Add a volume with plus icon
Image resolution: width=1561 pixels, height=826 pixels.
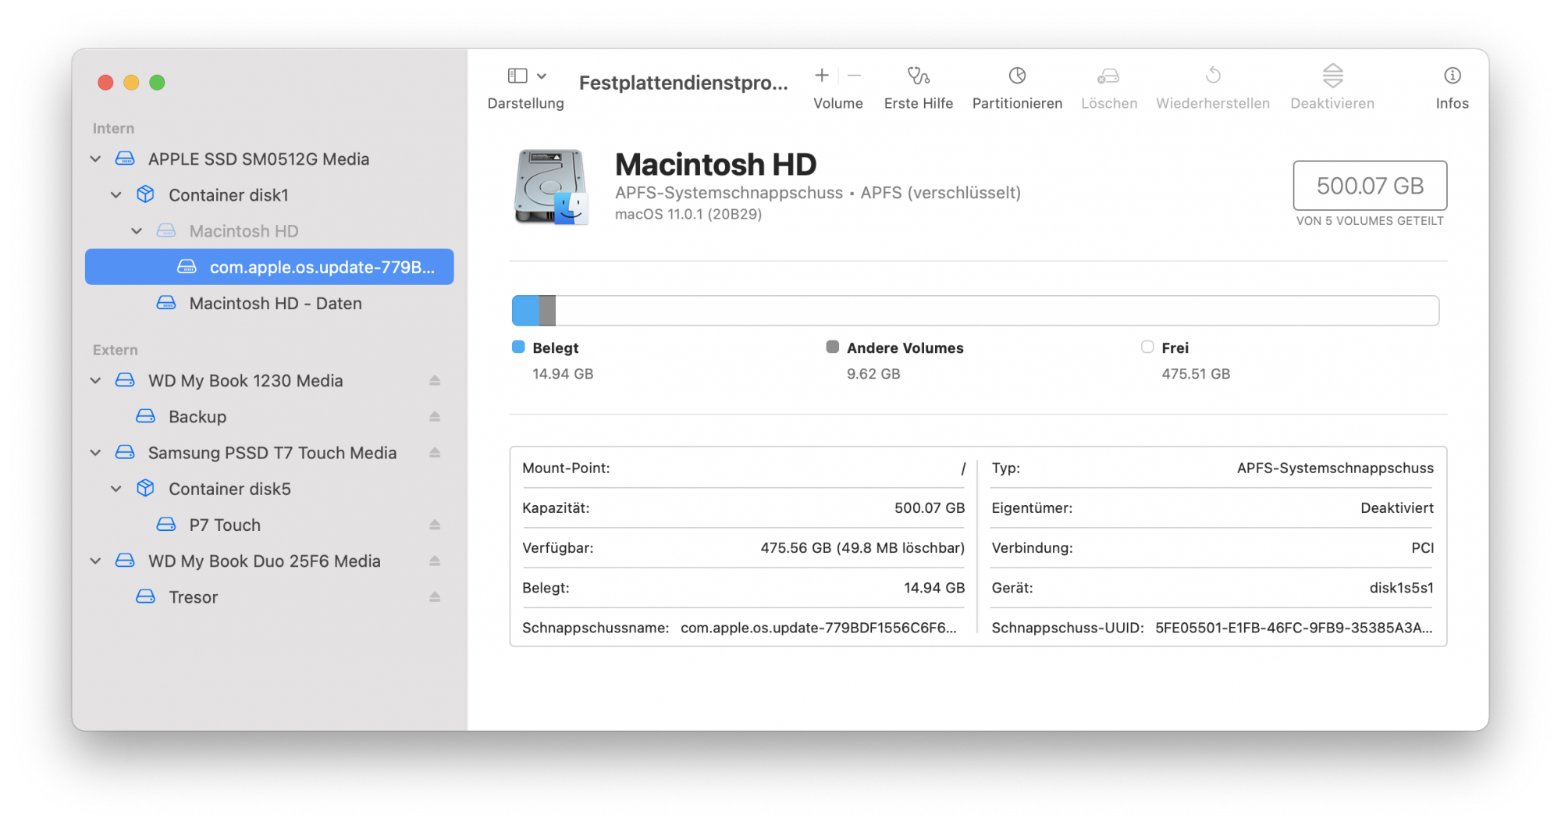click(821, 76)
